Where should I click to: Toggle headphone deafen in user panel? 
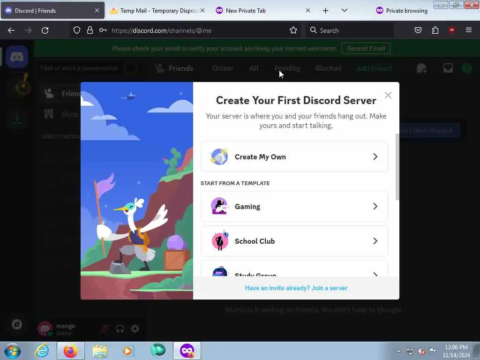120,329
